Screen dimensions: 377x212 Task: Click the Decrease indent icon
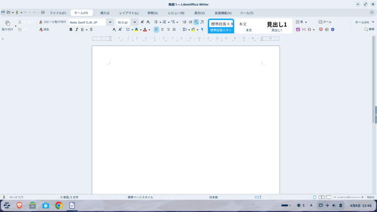pos(191,22)
